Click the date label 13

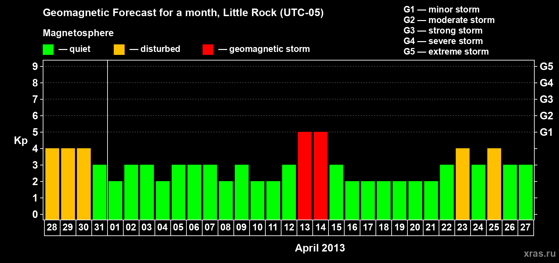[305, 227]
